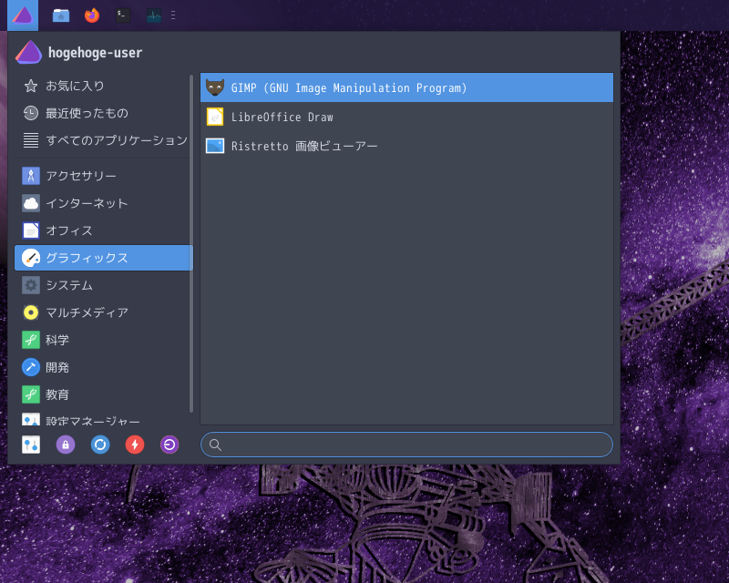Launch the file manager from the panel
Viewport: 729px width, 583px height.
(61, 15)
